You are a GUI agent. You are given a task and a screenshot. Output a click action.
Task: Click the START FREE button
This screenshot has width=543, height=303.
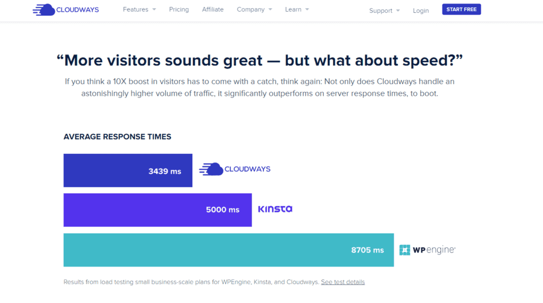[461, 9]
